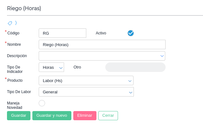Click the Activo label text
The width and height of the screenshot is (203, 136).
pos(101,33)
